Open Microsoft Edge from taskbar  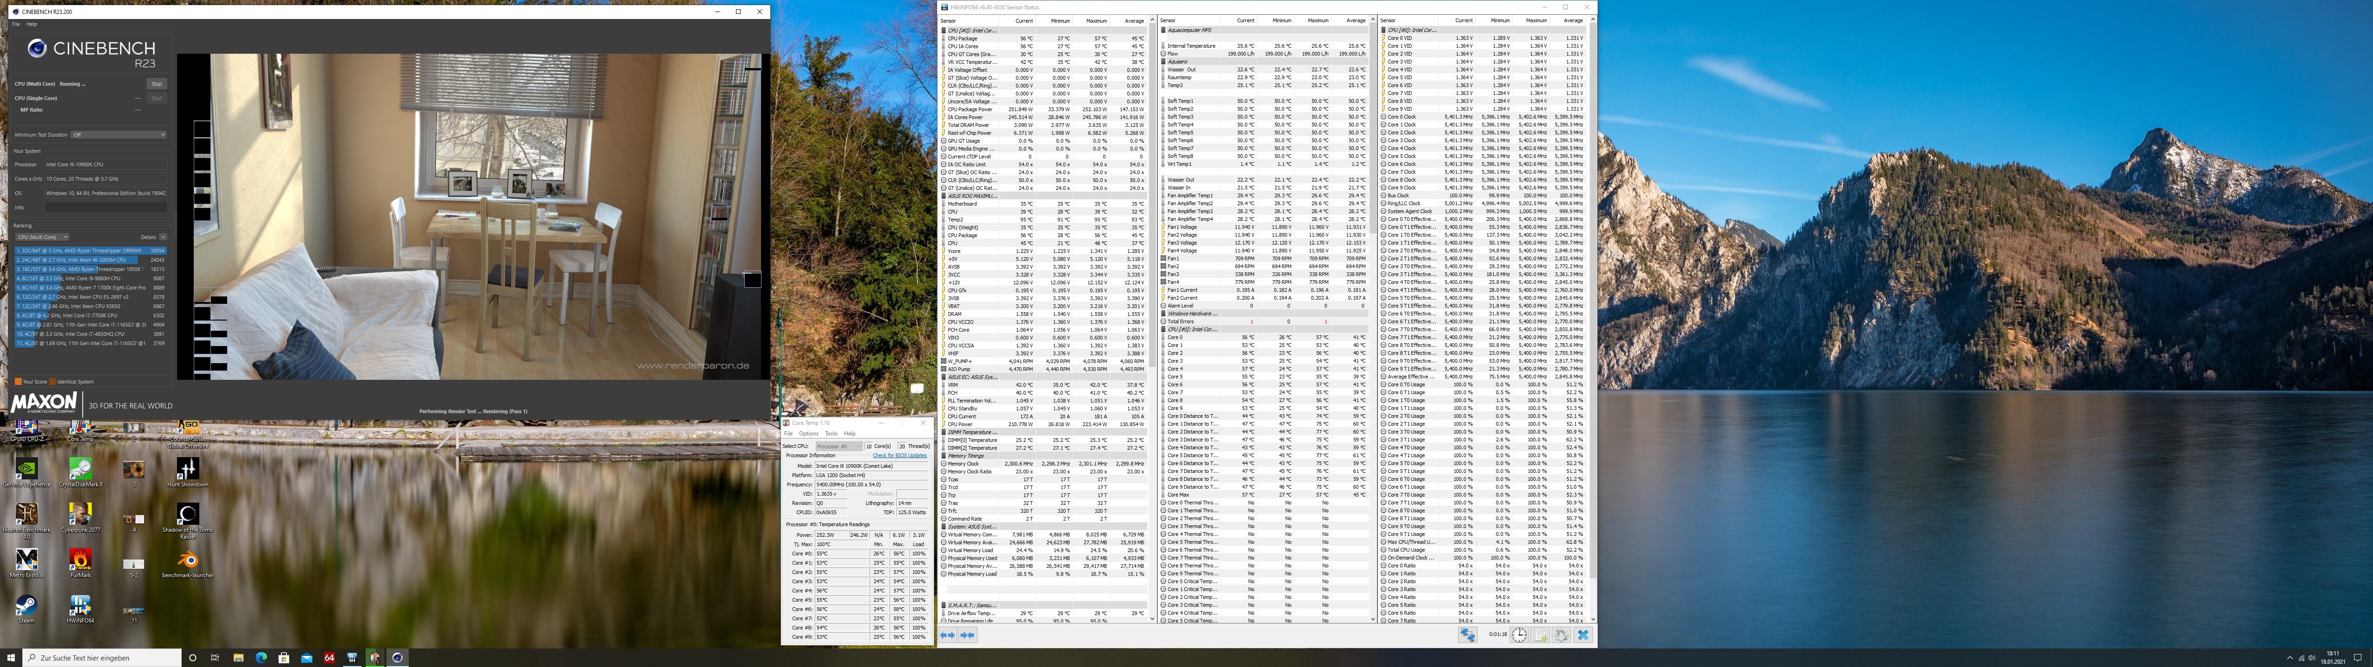point(260,658)
